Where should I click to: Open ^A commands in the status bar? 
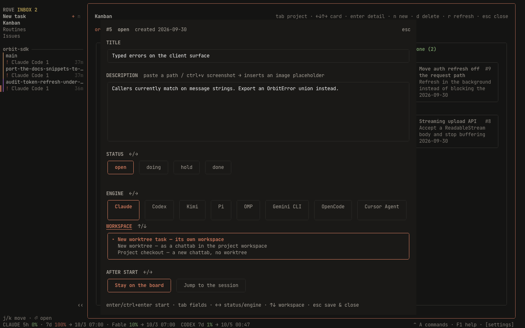(431, 325)
